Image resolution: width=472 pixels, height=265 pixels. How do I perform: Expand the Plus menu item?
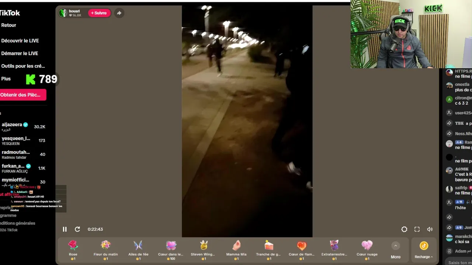[6, 79]
